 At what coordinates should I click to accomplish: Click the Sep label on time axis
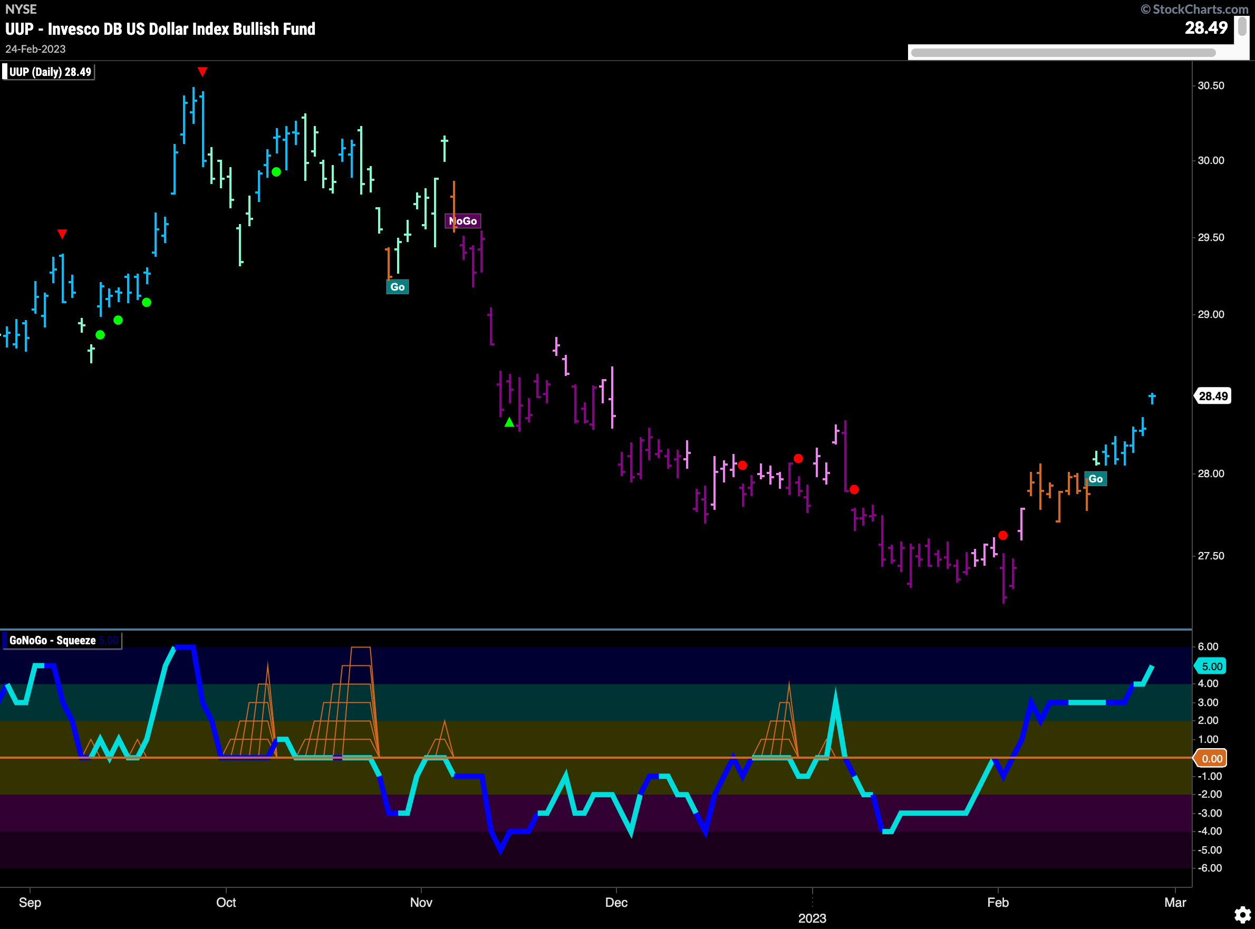[30, 902]
